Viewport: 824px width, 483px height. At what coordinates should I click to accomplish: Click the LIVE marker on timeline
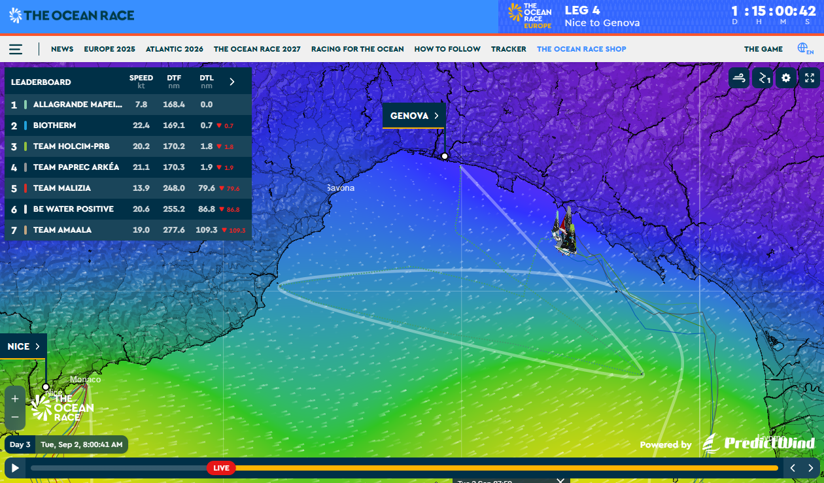pos(221,468)
